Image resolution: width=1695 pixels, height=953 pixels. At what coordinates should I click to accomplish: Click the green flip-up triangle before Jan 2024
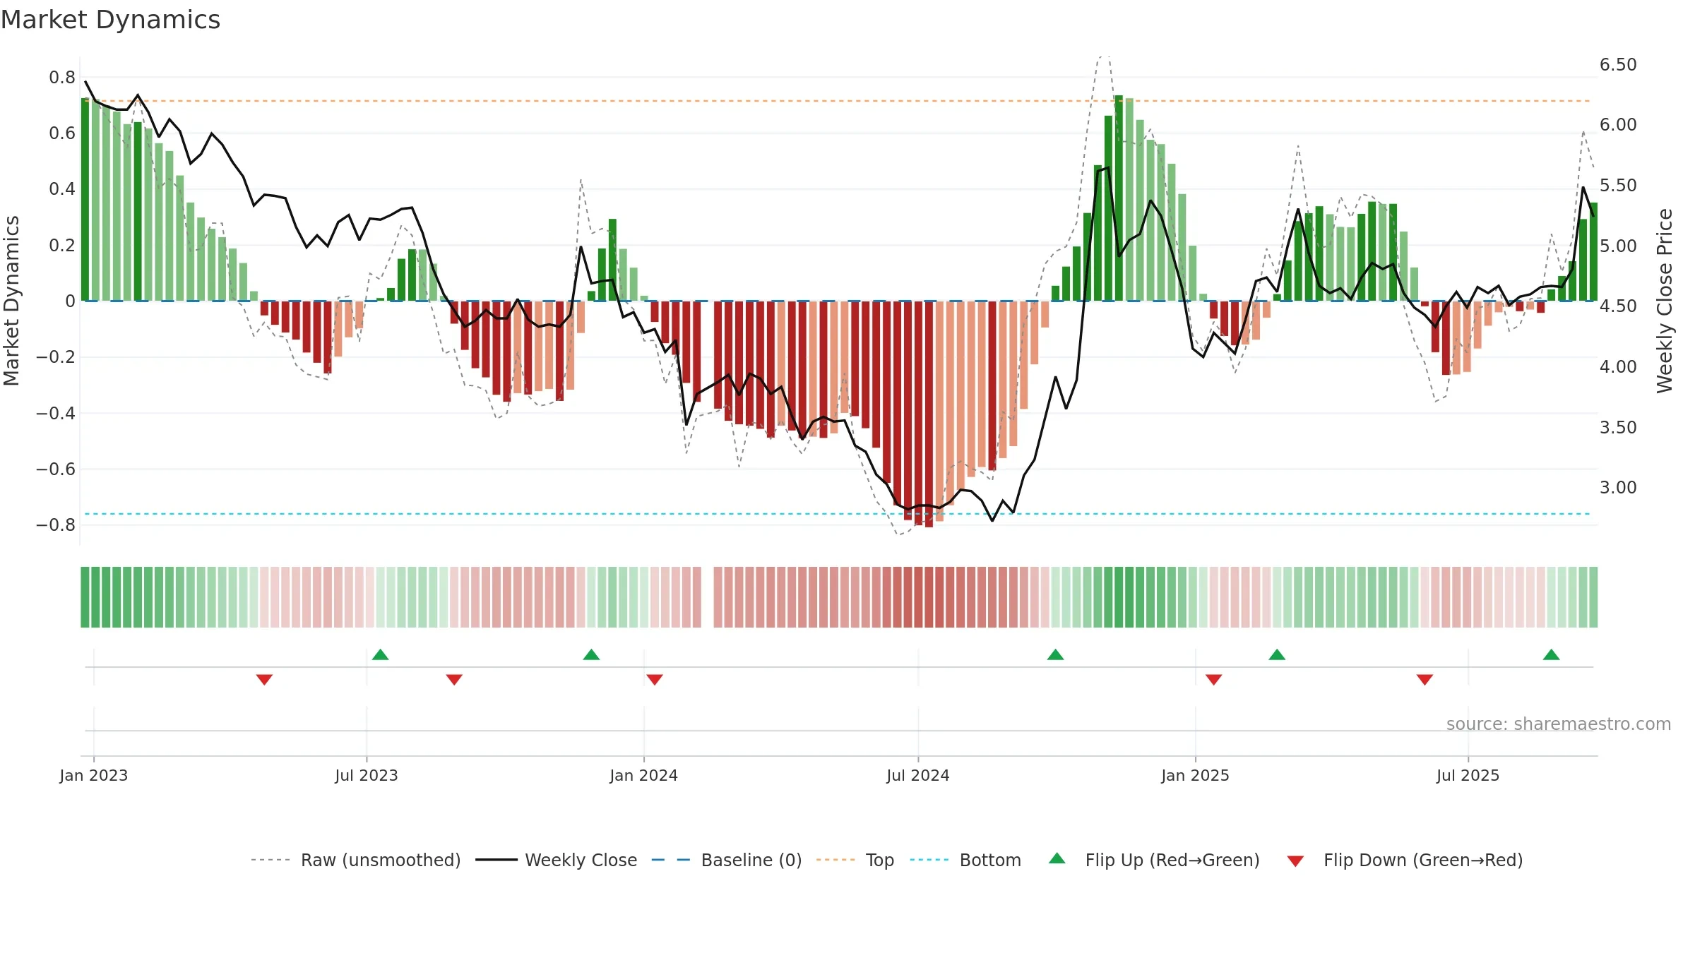tap(591, 655)
